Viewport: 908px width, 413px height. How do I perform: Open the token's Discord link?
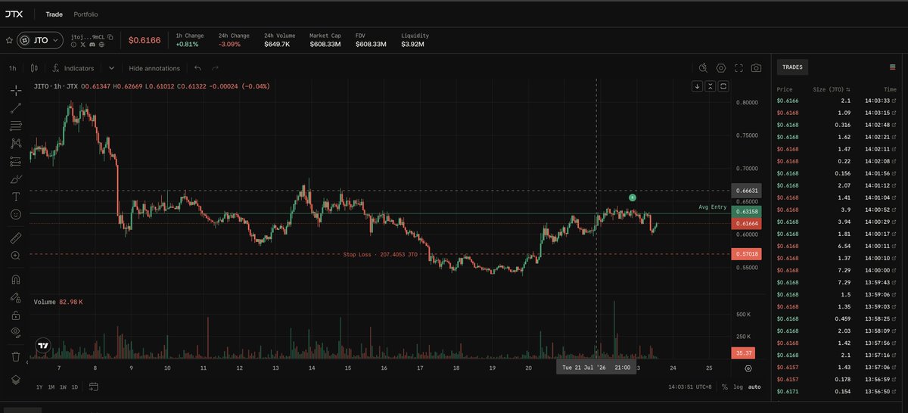point(92,45)
